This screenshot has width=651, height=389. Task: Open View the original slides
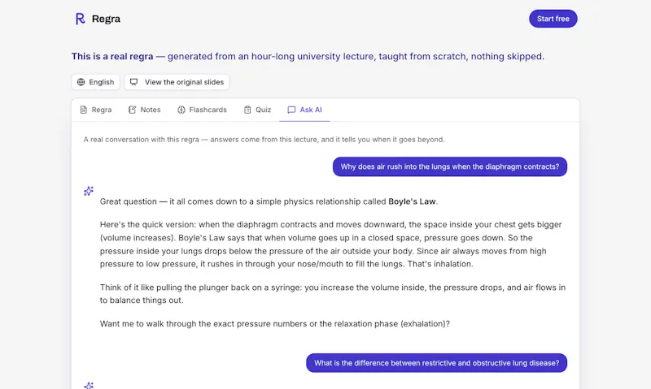(177, 82)
